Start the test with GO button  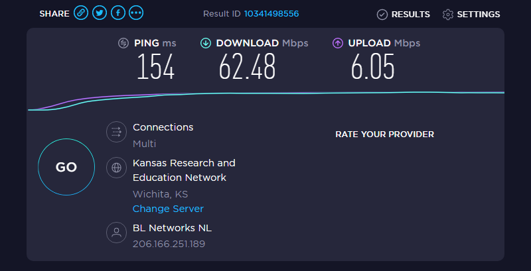(66, 167)
